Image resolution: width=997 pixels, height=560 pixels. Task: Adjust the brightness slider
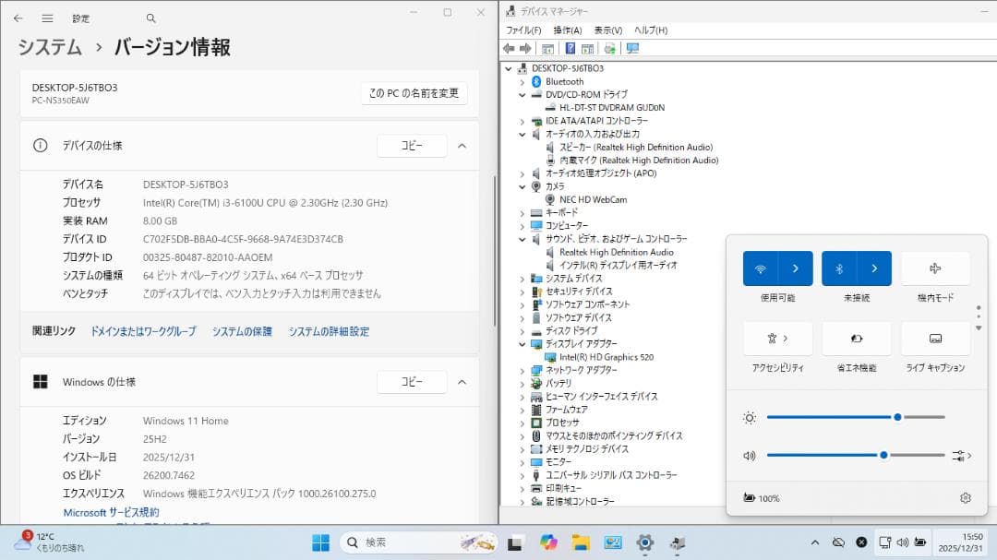tap(896, 417)
